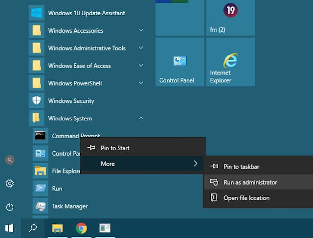This screenshot has height=238, width=313.
Task: Click the Power button icon
Action: pyautogui.click(x=10, y=207)
